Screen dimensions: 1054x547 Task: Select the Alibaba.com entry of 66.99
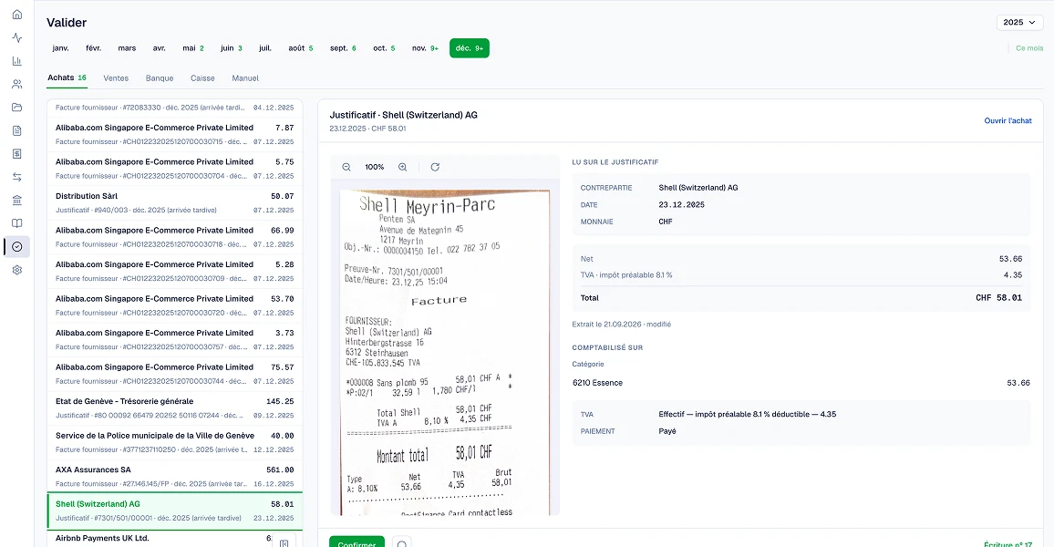175,237
